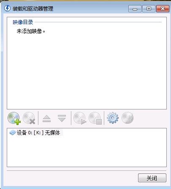The image size is (171, 189).
Task: Click the lightning bolt app icon in title bar
Action: pos(7,8)
